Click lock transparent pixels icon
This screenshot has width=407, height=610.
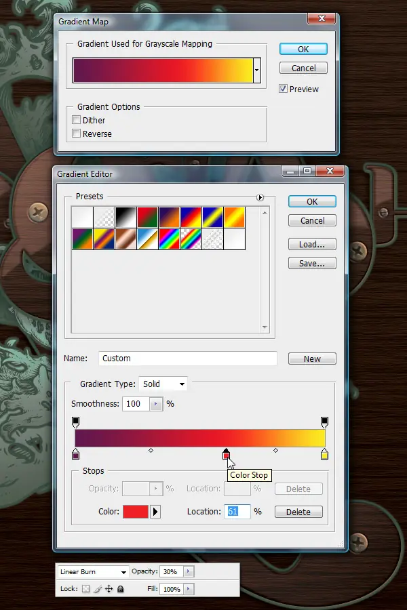point(85,588)
